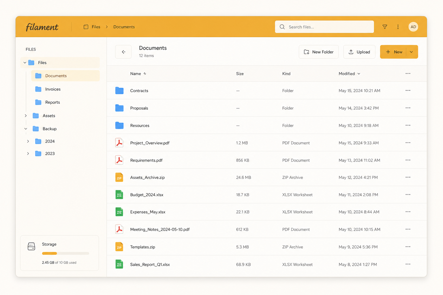Click '2.45 GB of 10 GB used' text
The width and height of the screenshot is (443, 295).
[59, 262]
